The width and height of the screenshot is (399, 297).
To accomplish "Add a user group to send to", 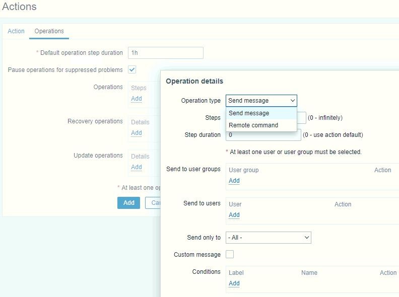I will tap(234, 181).
